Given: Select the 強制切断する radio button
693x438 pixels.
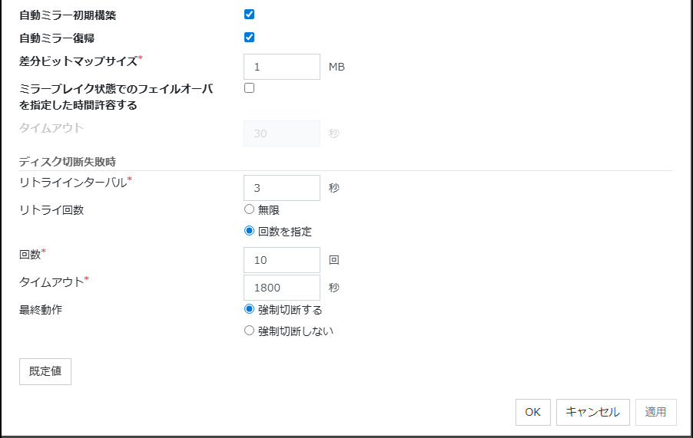Looking at the screenshot, I should coord(249,310).
